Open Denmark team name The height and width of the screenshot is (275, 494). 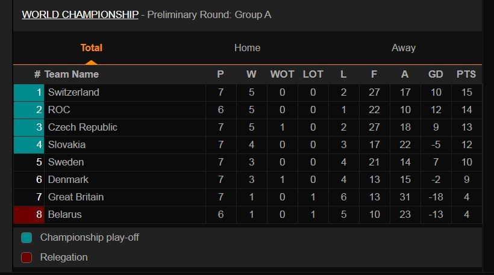[x=68, y=180]
